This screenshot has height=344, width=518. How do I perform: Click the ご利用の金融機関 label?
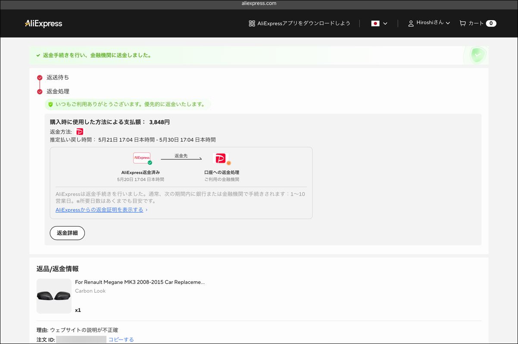222,180
